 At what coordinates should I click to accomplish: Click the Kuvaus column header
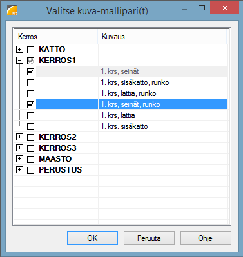[x=162, y=37]
